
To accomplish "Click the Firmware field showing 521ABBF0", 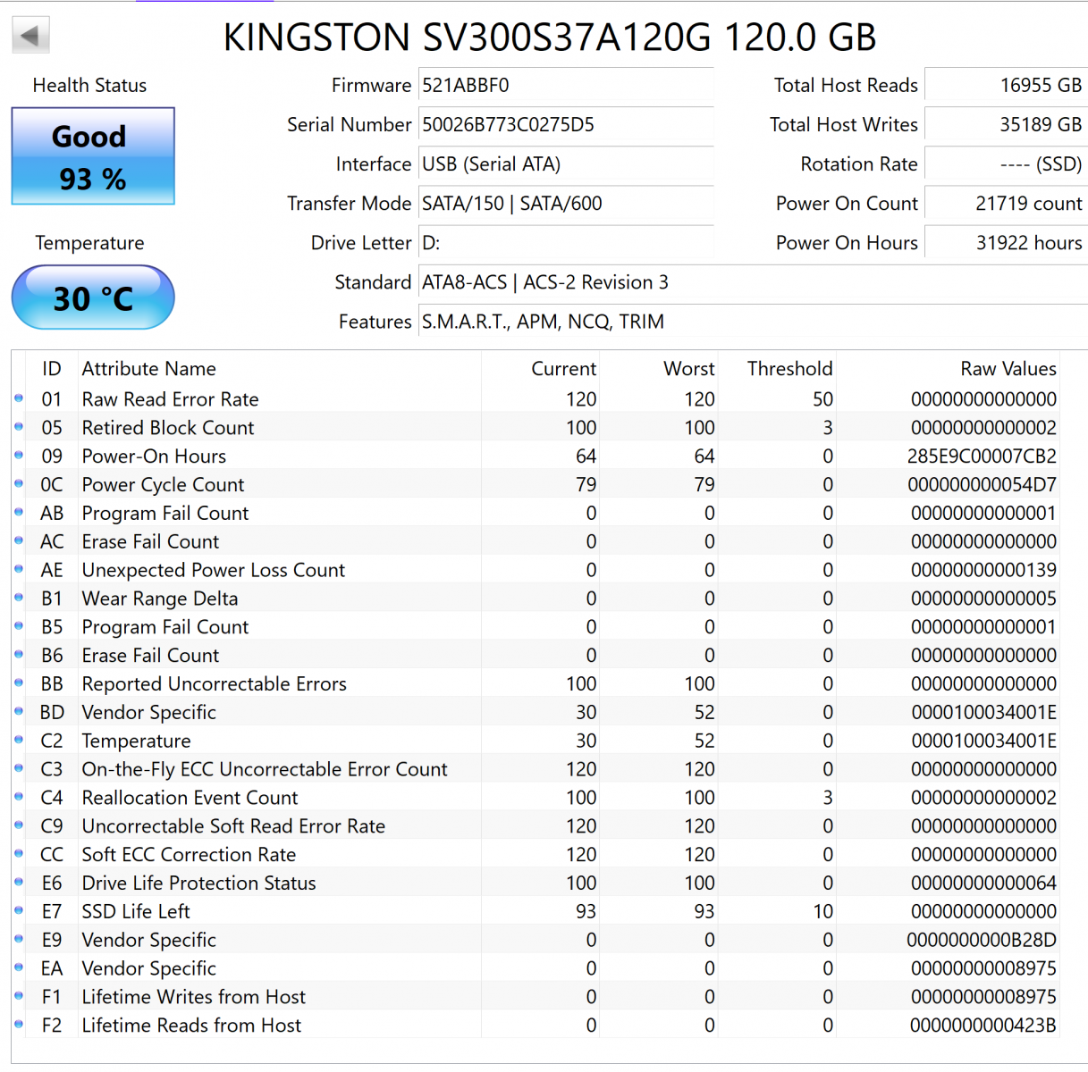I will pyautogui.click(x=566, y=86).
